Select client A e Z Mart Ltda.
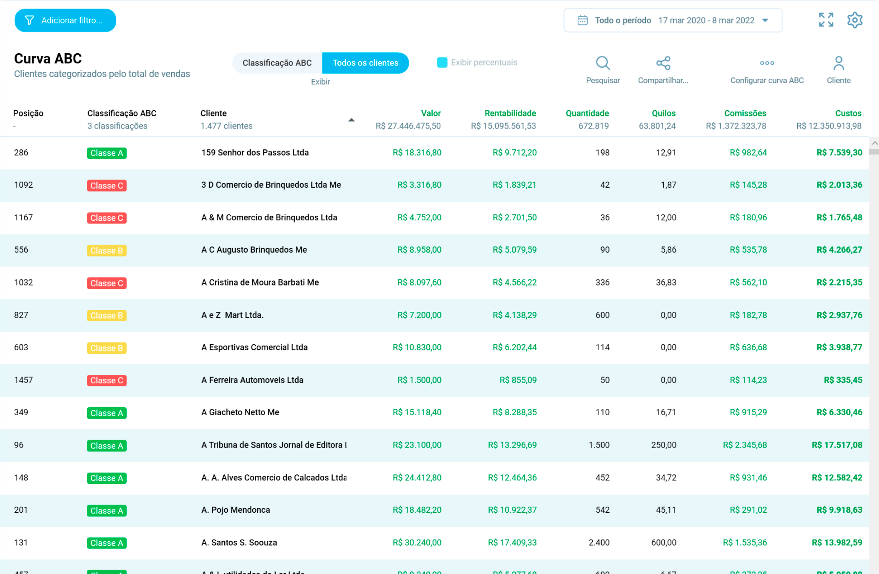This screenshot has width=879, height=574. click(x=232, y=315)
